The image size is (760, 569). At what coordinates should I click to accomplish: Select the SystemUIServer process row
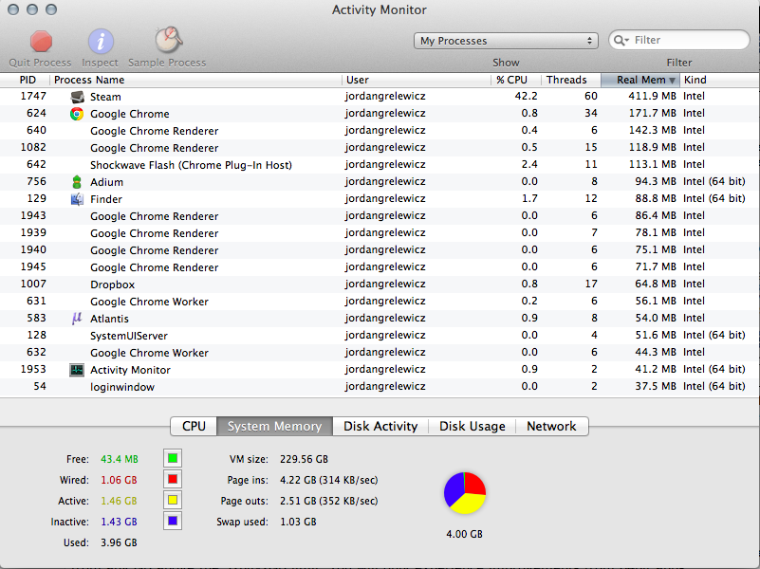tap(380, 336)
